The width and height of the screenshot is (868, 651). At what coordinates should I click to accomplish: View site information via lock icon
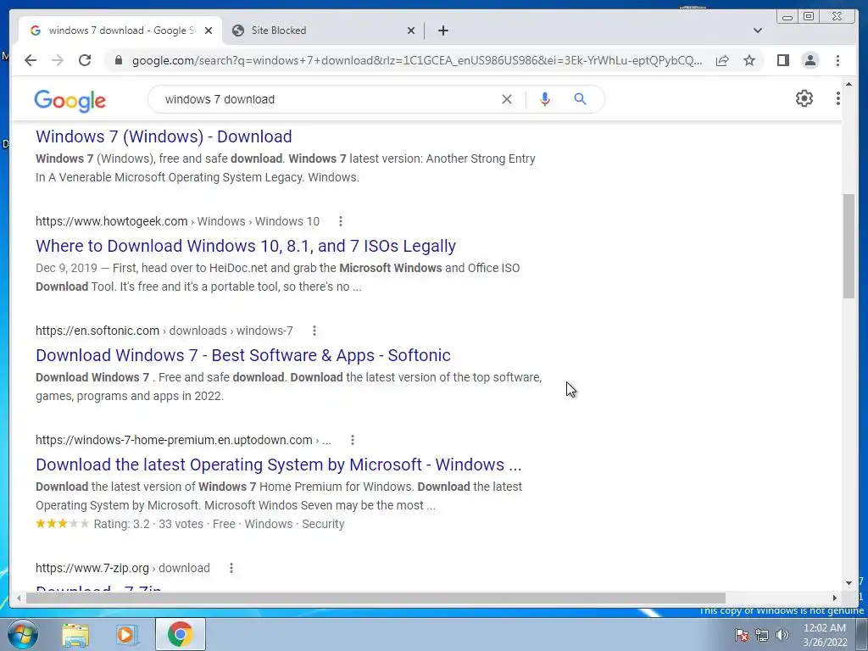(x=118, y=60)
